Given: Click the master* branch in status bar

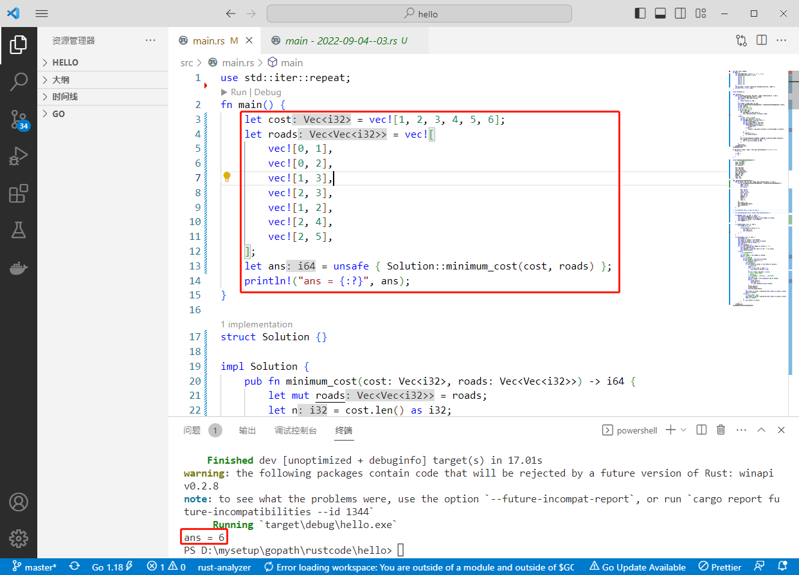Looking at the screenshot, I should pyautogui.click(x=35, y=567).
